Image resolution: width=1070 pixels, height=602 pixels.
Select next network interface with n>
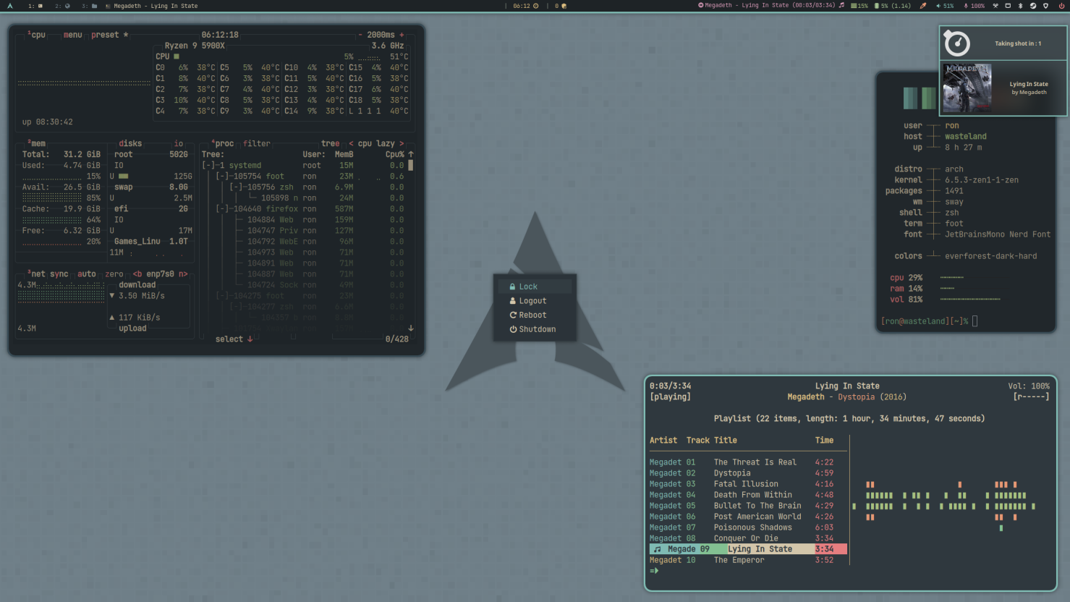183,274
